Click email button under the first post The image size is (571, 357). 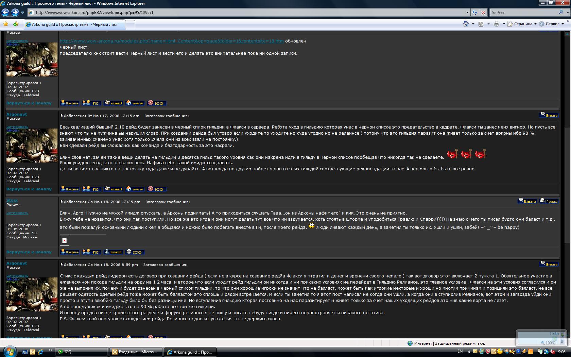113,103
